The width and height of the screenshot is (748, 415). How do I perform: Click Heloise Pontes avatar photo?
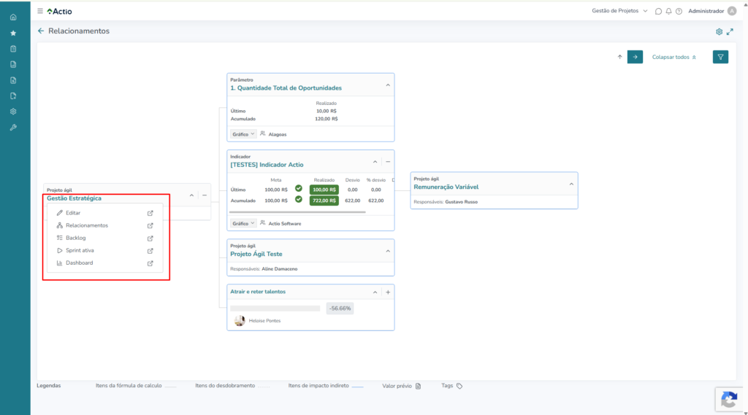240,321
